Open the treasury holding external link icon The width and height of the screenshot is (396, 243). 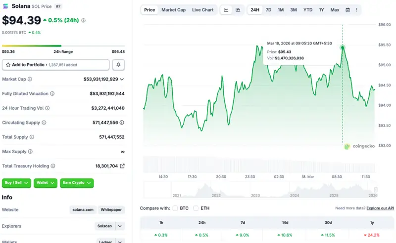tap(122, 166)
